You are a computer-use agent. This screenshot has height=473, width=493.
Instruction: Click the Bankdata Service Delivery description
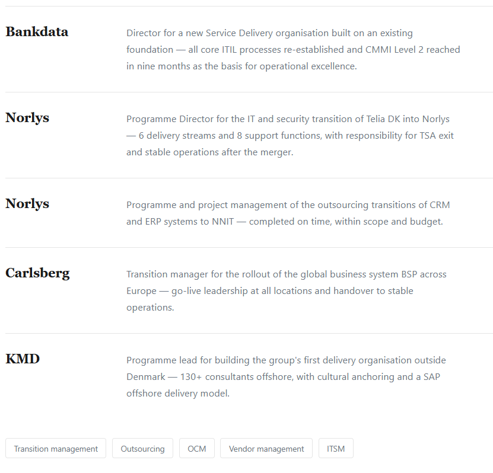(x=293, y=50)
